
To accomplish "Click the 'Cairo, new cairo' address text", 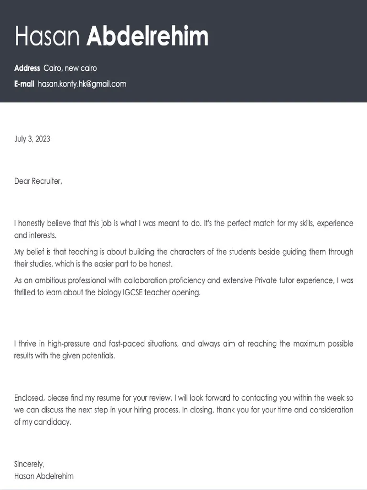I will click(70, 68).
